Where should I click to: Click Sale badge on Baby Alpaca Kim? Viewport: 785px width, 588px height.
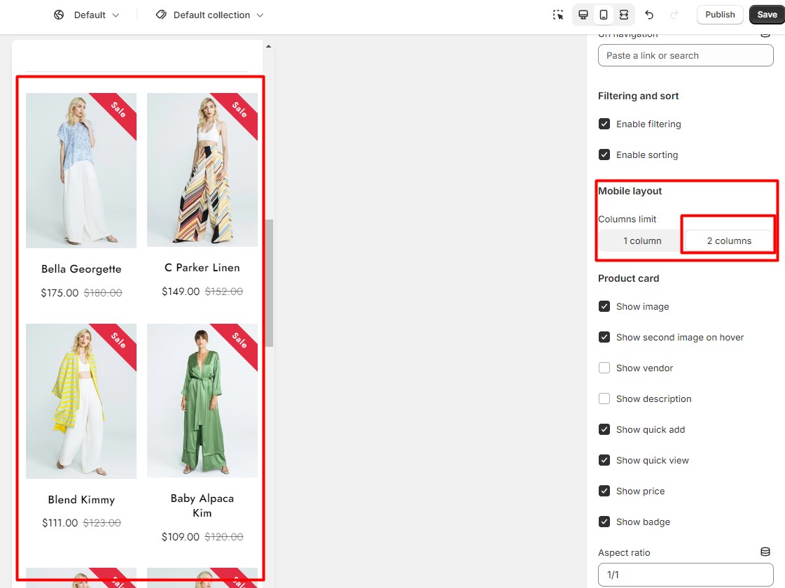click(239, 340)
